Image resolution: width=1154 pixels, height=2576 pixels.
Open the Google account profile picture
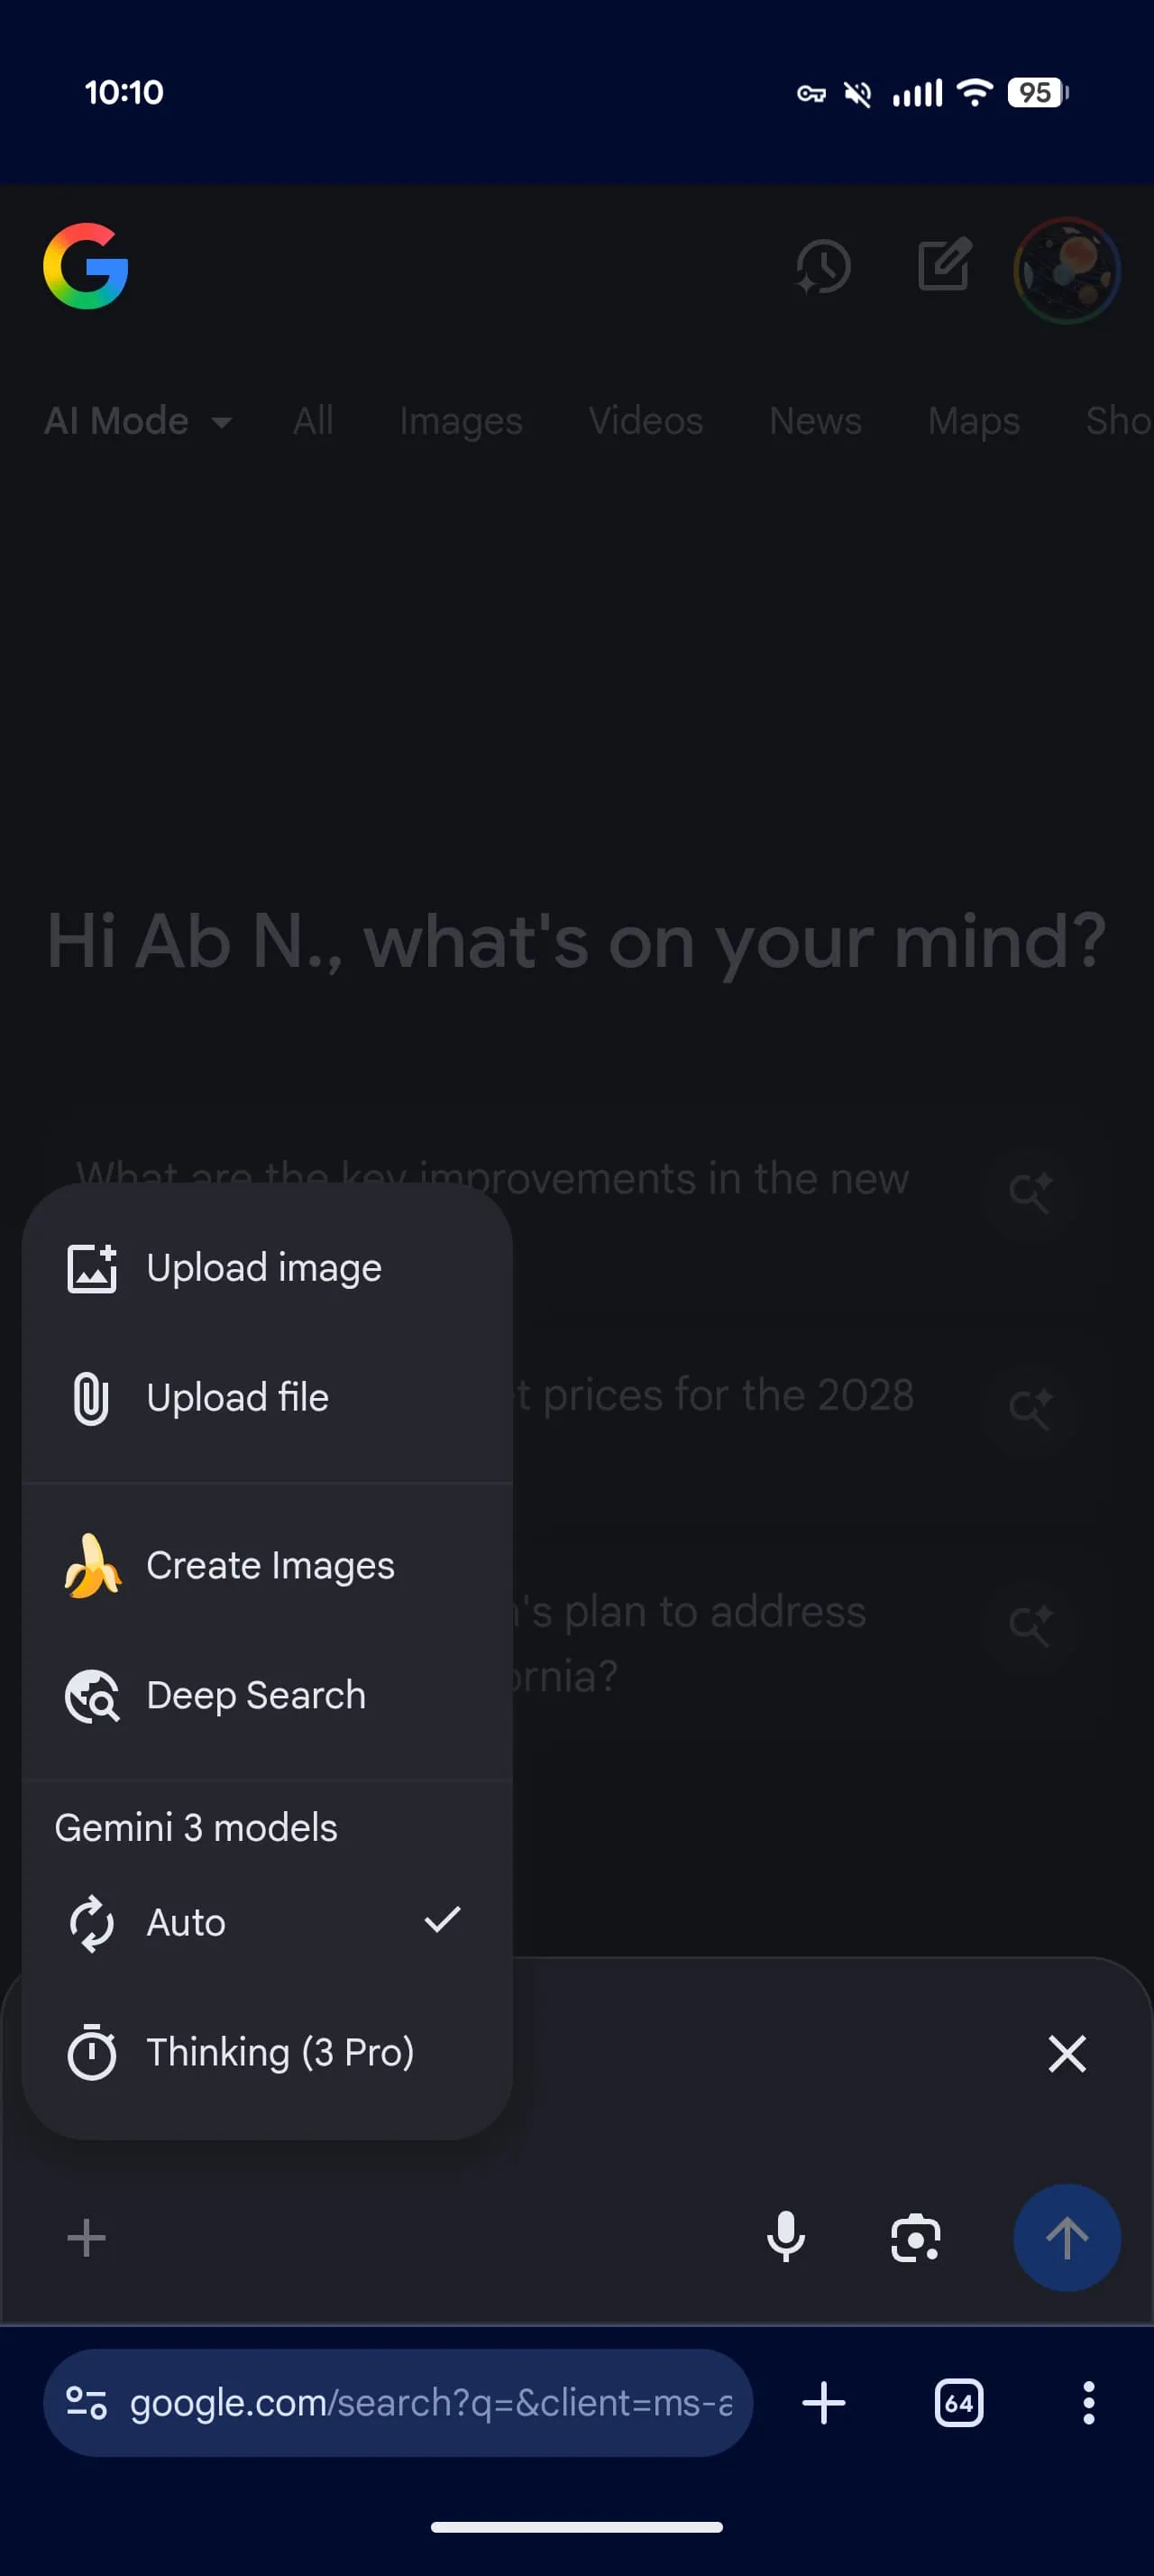1066,270
